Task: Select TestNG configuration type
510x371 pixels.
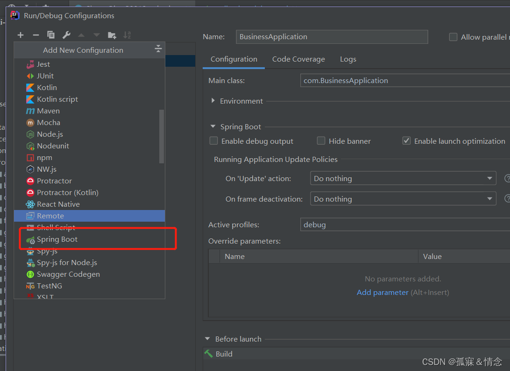Action: click(x=90, y=286)
